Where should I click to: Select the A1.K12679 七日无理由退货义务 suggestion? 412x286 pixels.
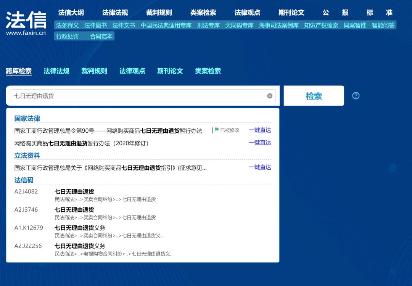[x=80, y=228]
